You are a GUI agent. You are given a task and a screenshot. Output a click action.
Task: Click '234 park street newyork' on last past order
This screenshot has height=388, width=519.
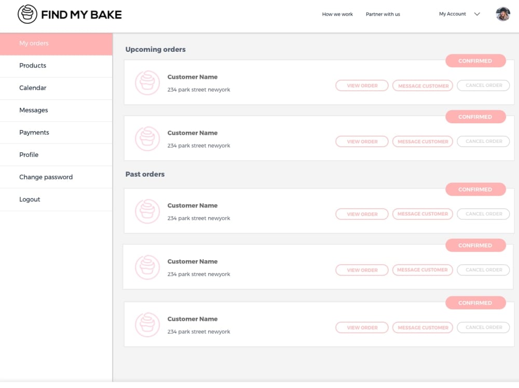tap(199, 332)
